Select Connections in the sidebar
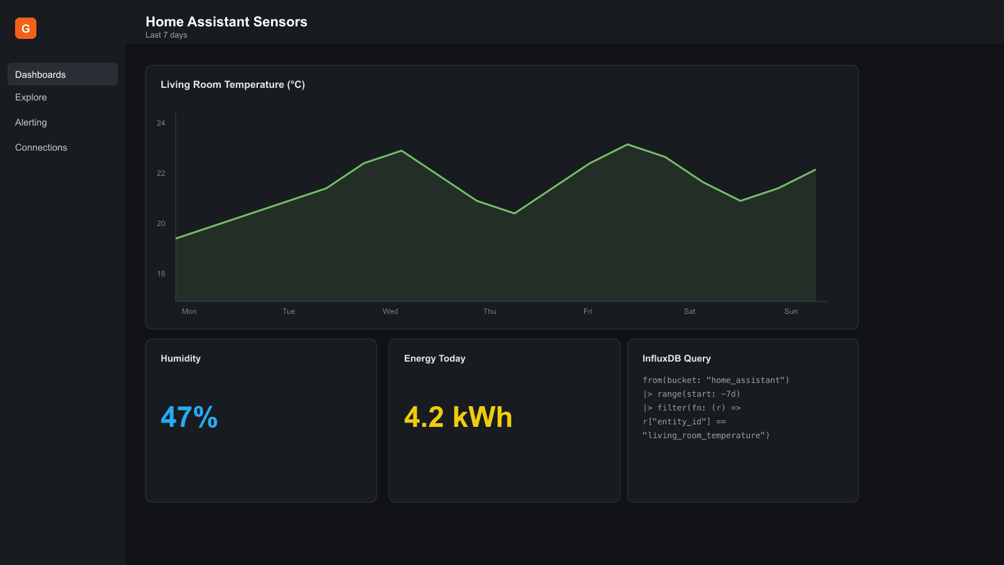1004x565 pixels. pos(41,148)
